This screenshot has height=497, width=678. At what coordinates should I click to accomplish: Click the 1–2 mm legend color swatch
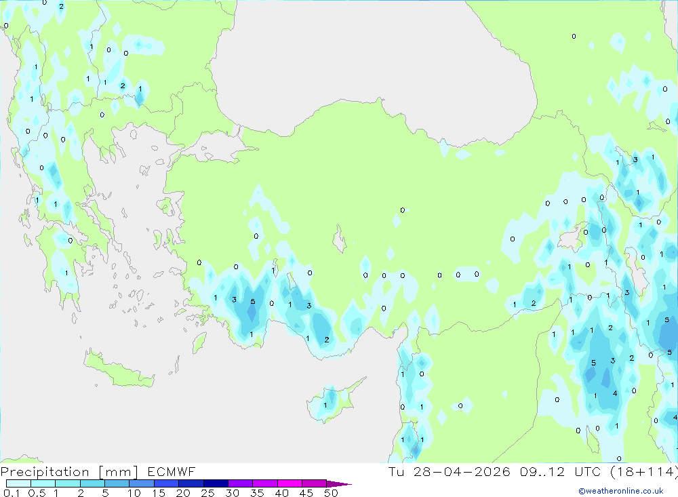[67, 483]
